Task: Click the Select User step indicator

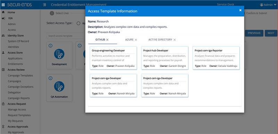Action: (x=59, y=13)
